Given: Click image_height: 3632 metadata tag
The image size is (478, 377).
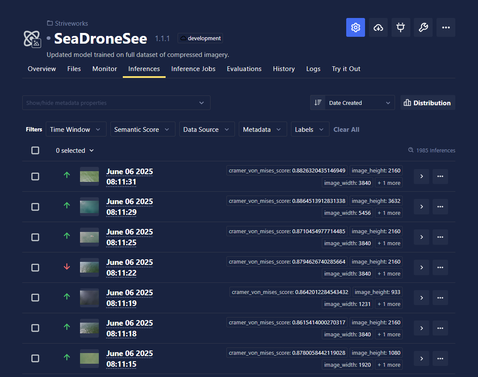Looking at the screenshot, I should click(x=376, y=201).
